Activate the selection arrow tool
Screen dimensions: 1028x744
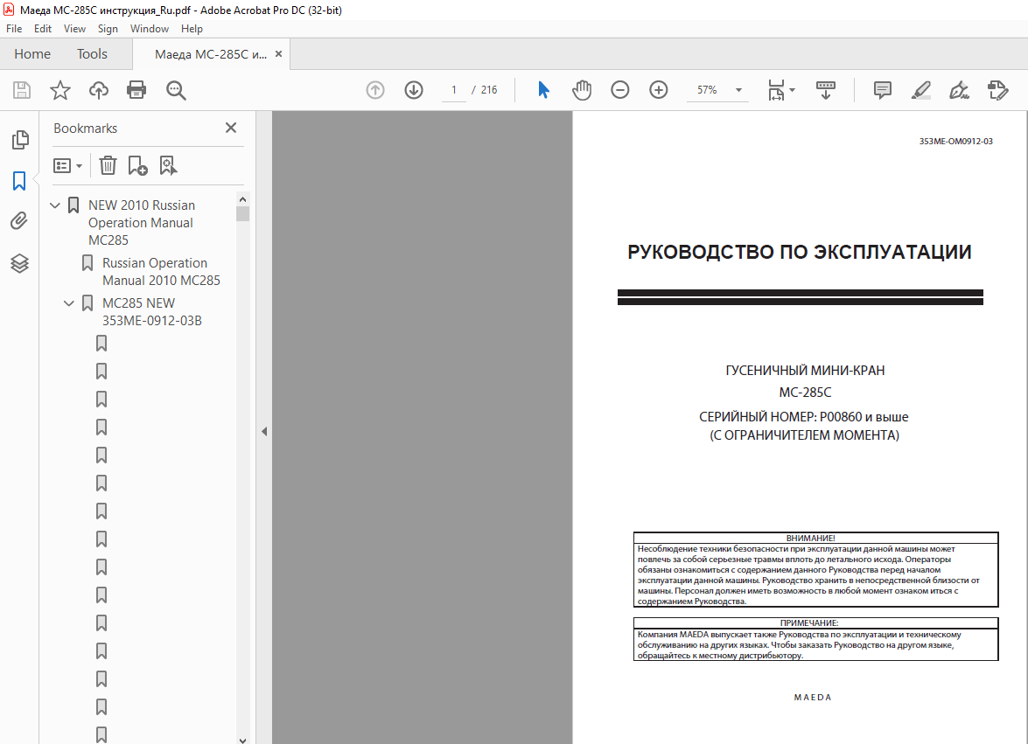point(543,90)
